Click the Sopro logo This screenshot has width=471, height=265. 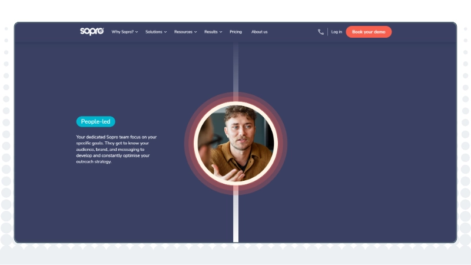coord(92,31)
